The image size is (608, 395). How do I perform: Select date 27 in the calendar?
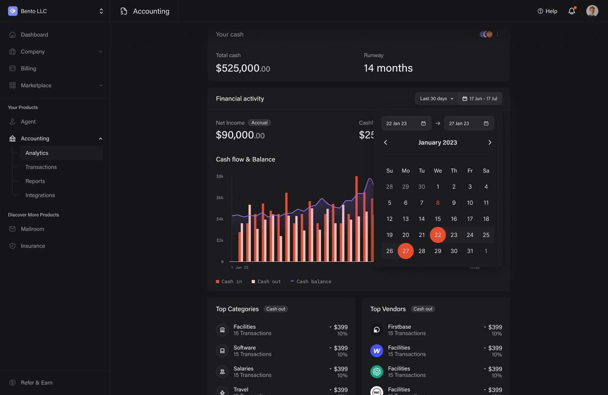[405, 251]
